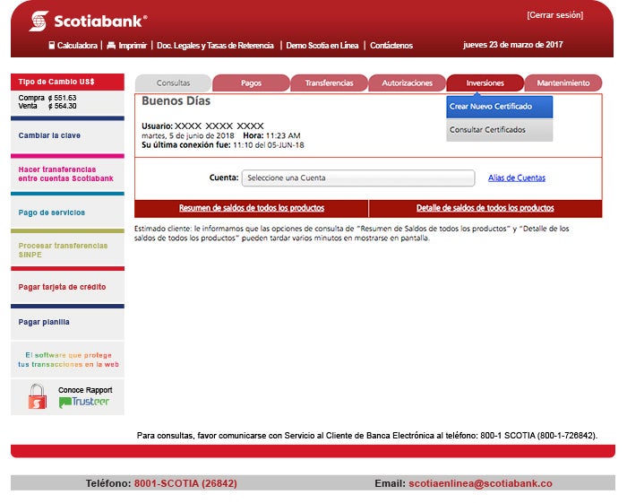Open the Calculadora tool

(72, 45)
